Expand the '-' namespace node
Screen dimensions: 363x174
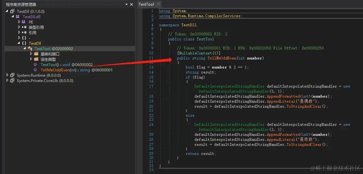point(19,38)
